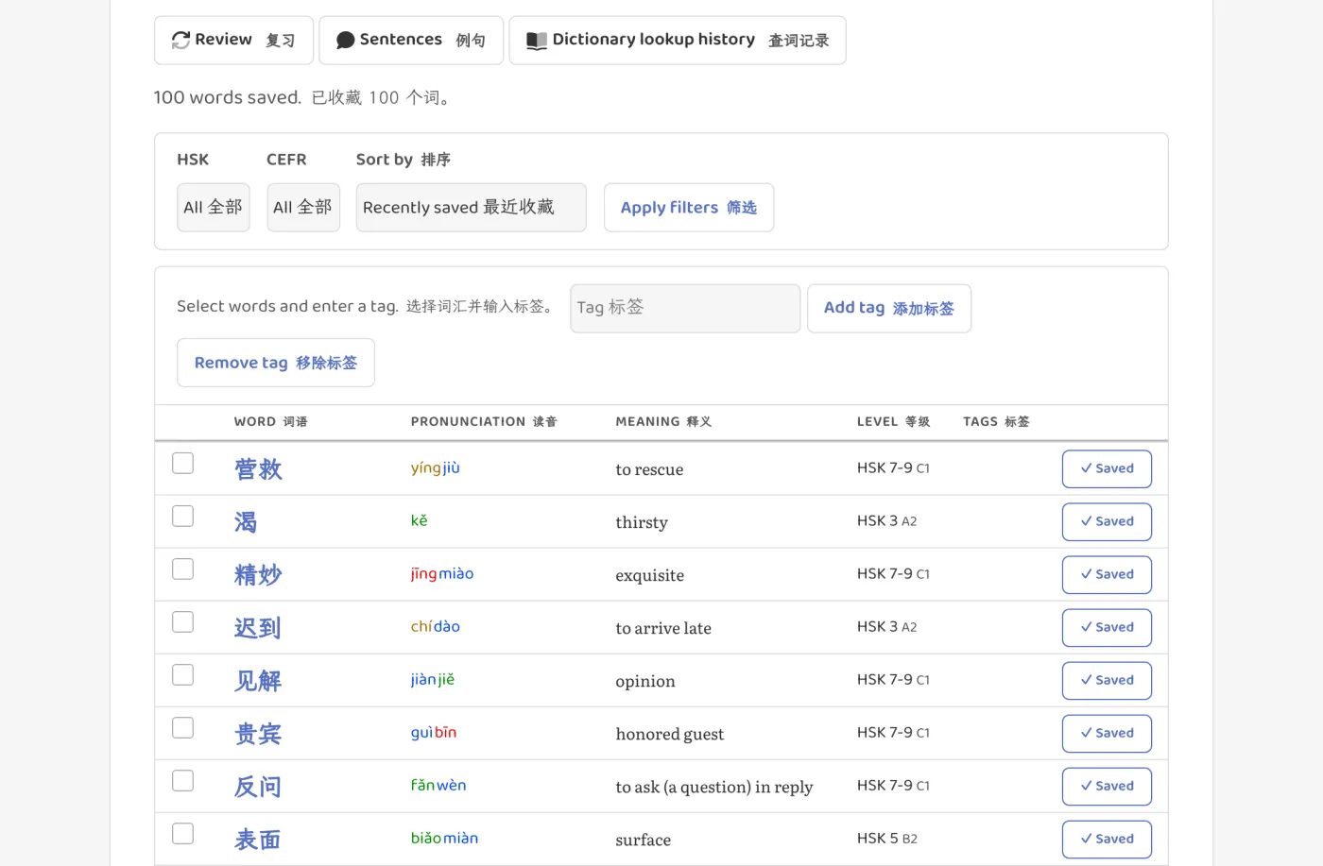
Task: Tick the checkbox for 迟到
Action: tap(183, 621)
